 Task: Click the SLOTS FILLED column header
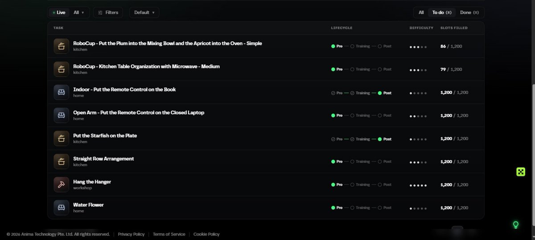click(x=454, y=28)
